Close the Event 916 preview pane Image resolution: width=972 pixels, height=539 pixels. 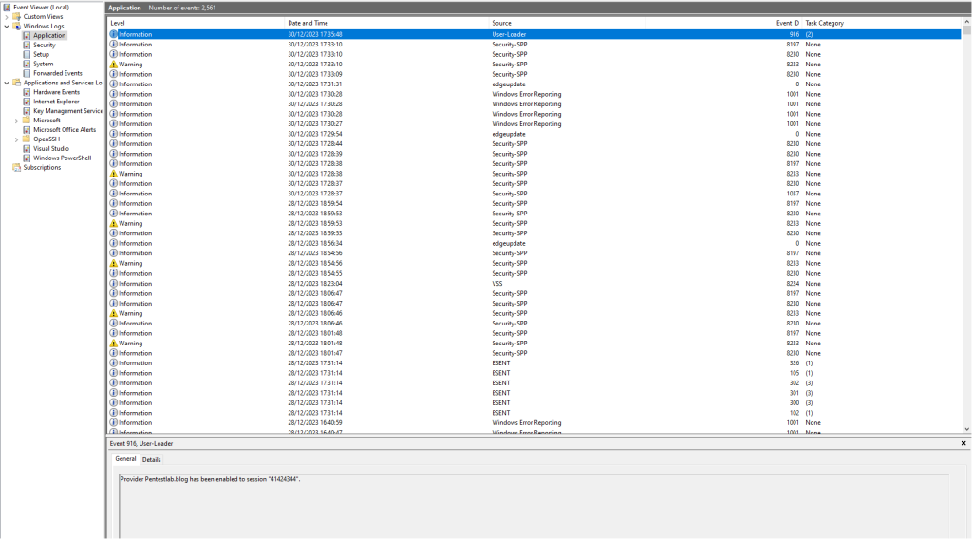963,443
